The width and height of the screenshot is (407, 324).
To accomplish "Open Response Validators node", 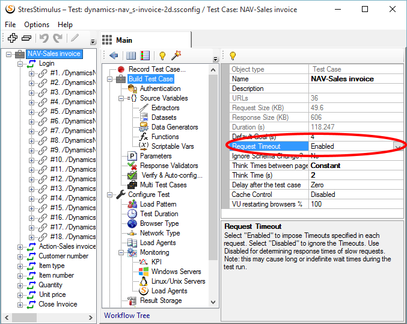I will 169,166.
